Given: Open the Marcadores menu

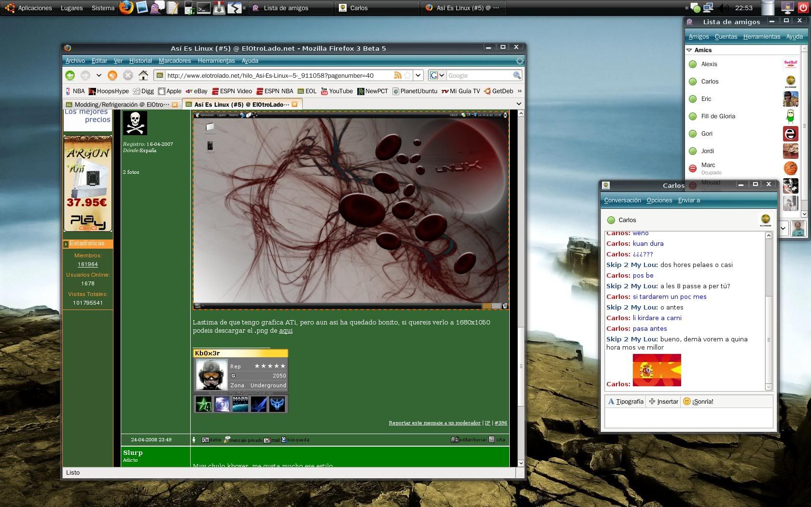Looking at the screenshot, I should [175, 61].
